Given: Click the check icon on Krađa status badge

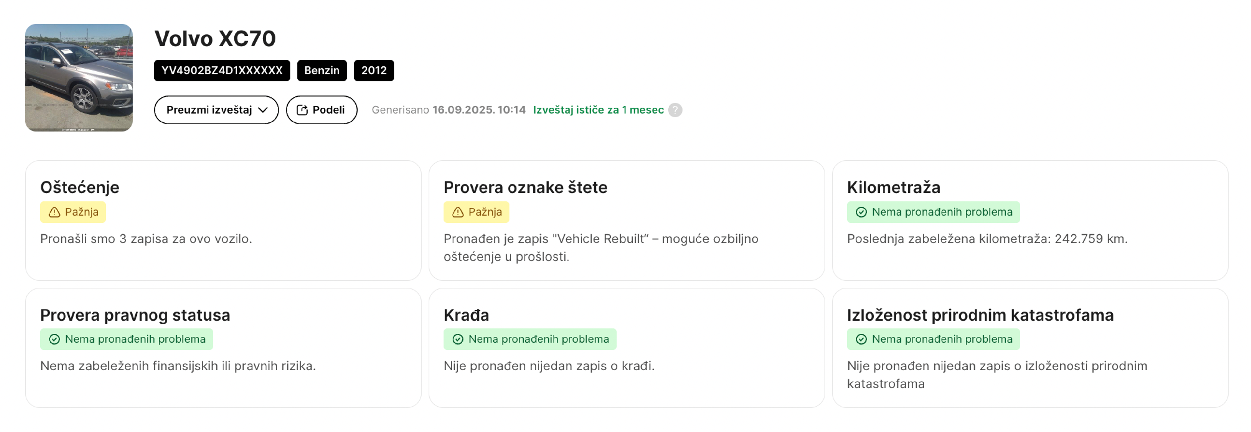Looking at the screenshot, I should (458, 339).
